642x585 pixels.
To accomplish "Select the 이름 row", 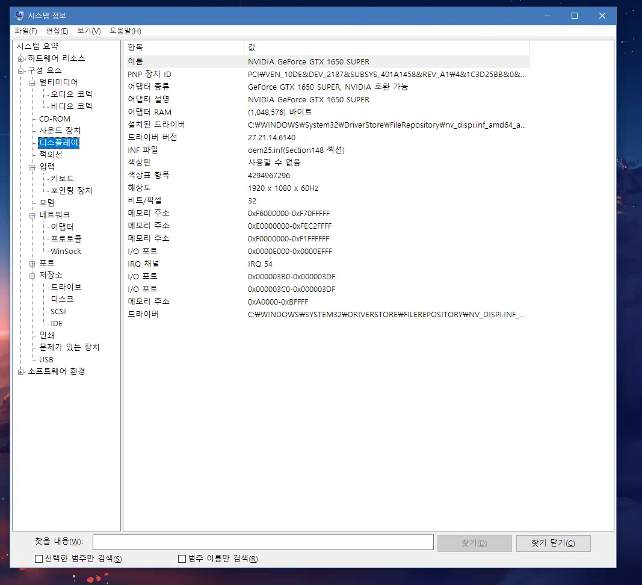I will pyautogui.click(x=326, y=61).
